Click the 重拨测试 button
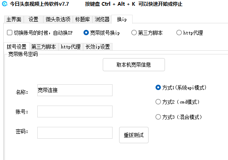This screenshot has width=228, height=160. [x=134, y=135]
